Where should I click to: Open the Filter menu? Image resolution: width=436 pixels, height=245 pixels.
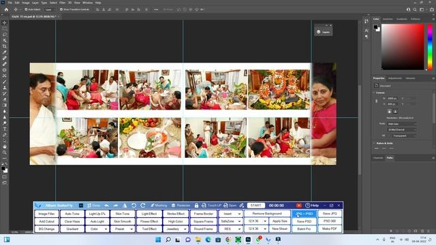62,3
